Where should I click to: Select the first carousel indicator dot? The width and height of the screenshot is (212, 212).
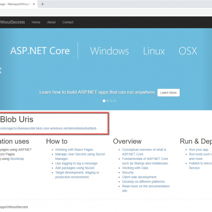[104, 101]
